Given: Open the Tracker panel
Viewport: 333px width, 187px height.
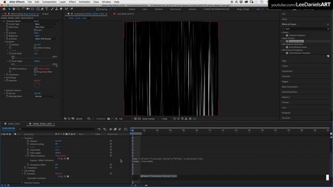Looking at the screenshot, I should (x=285, y=66).
